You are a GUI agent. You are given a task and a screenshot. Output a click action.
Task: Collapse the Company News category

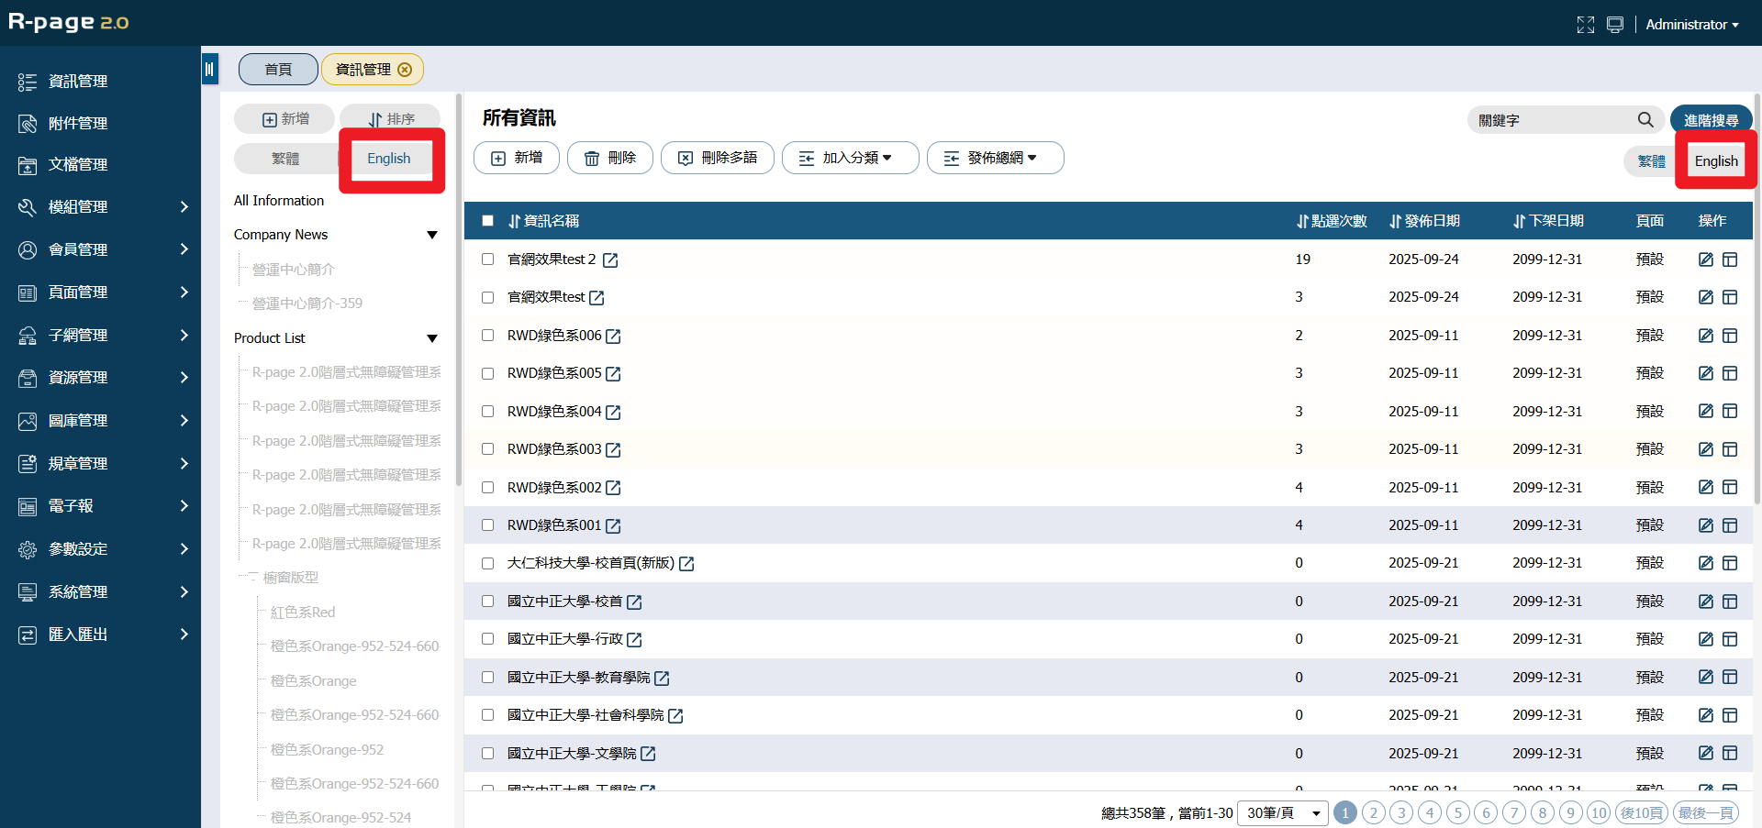(x=431, y=235)
